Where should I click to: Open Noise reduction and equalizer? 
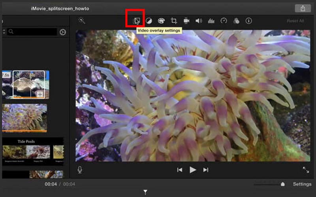pyautogui.click(x=211, y=21)
